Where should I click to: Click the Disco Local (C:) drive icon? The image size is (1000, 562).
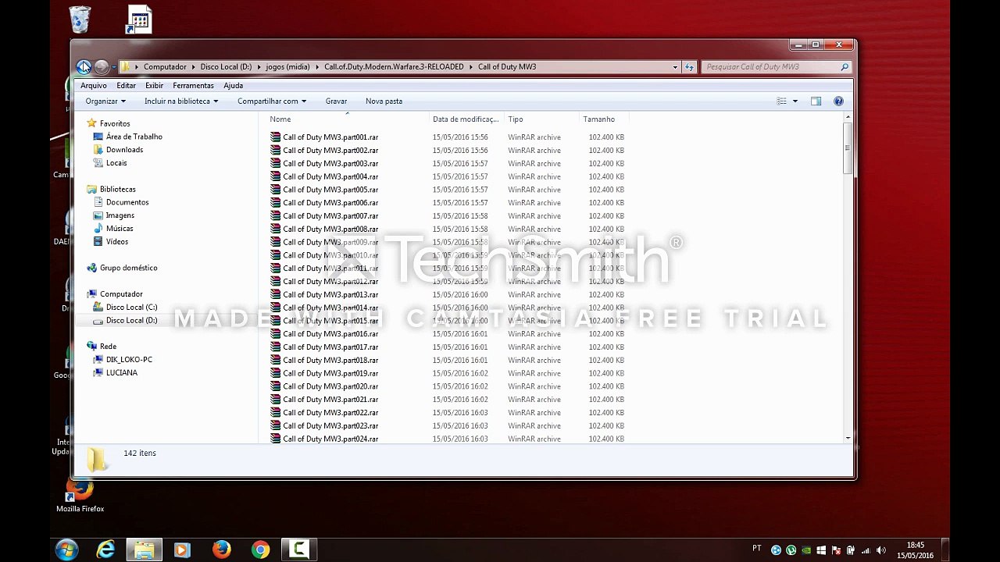click(x=98, y=308)
